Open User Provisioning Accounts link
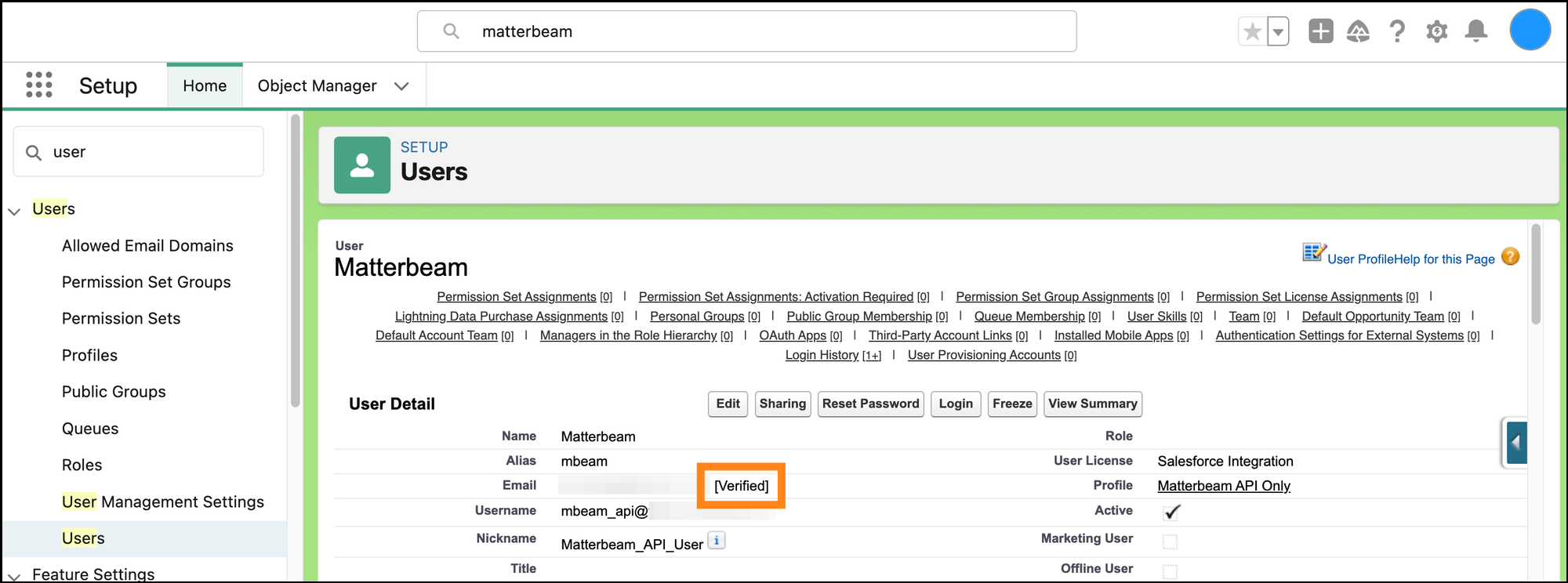The image size is (1568, 583). point(984,355)
